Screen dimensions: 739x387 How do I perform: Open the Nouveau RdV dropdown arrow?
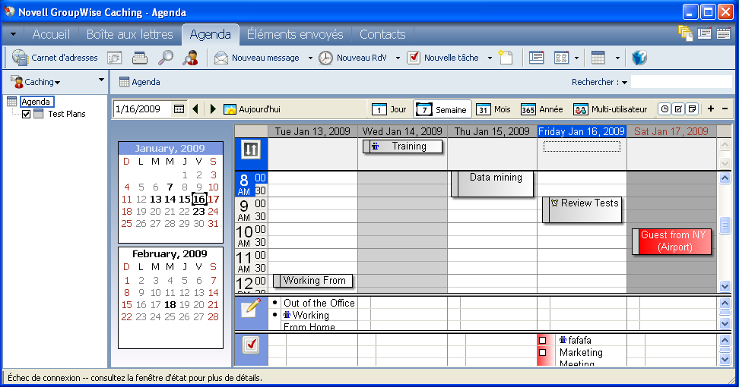(x=398, y=58)
